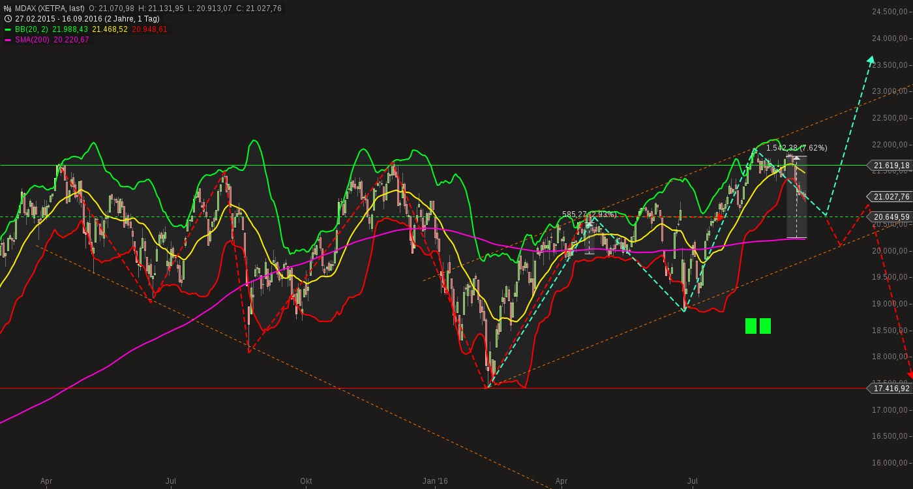Viewport: 913px width, 489px height.
Task: Select the SMA(200) indicator label
Action: click(33, 40)
